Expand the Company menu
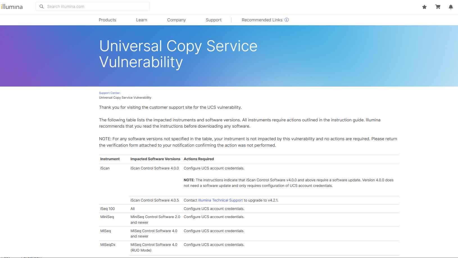Image resolution: width=458 pixels, height=258 pixels. (176, 20)
